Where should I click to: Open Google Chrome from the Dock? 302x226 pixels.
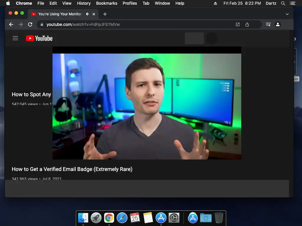109,218
